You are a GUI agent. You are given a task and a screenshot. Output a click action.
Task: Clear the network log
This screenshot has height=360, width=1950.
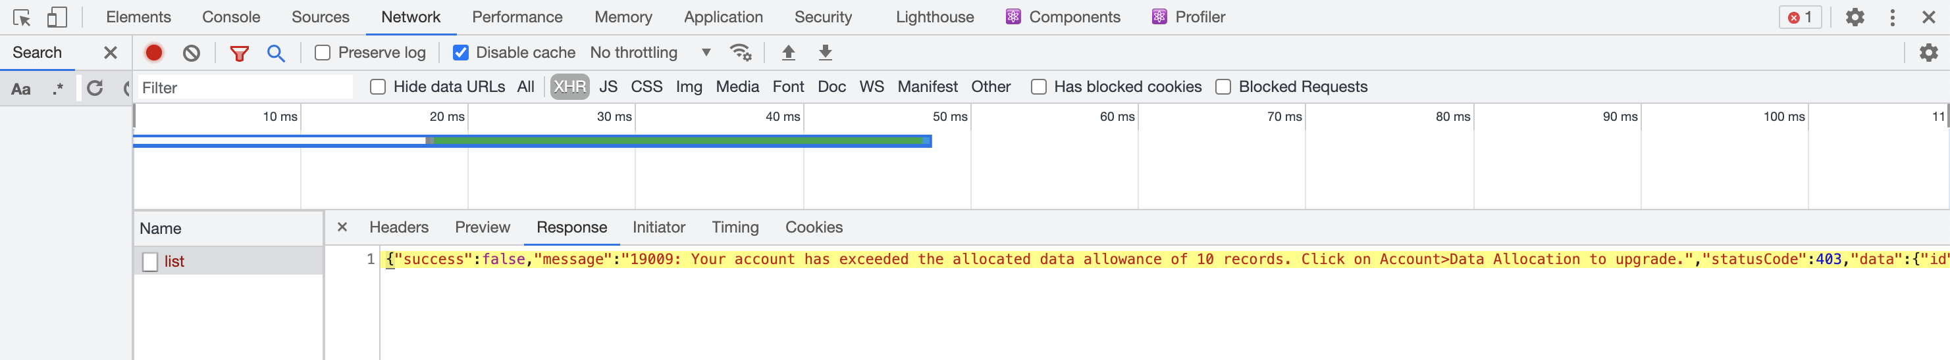tap(192, 53)
